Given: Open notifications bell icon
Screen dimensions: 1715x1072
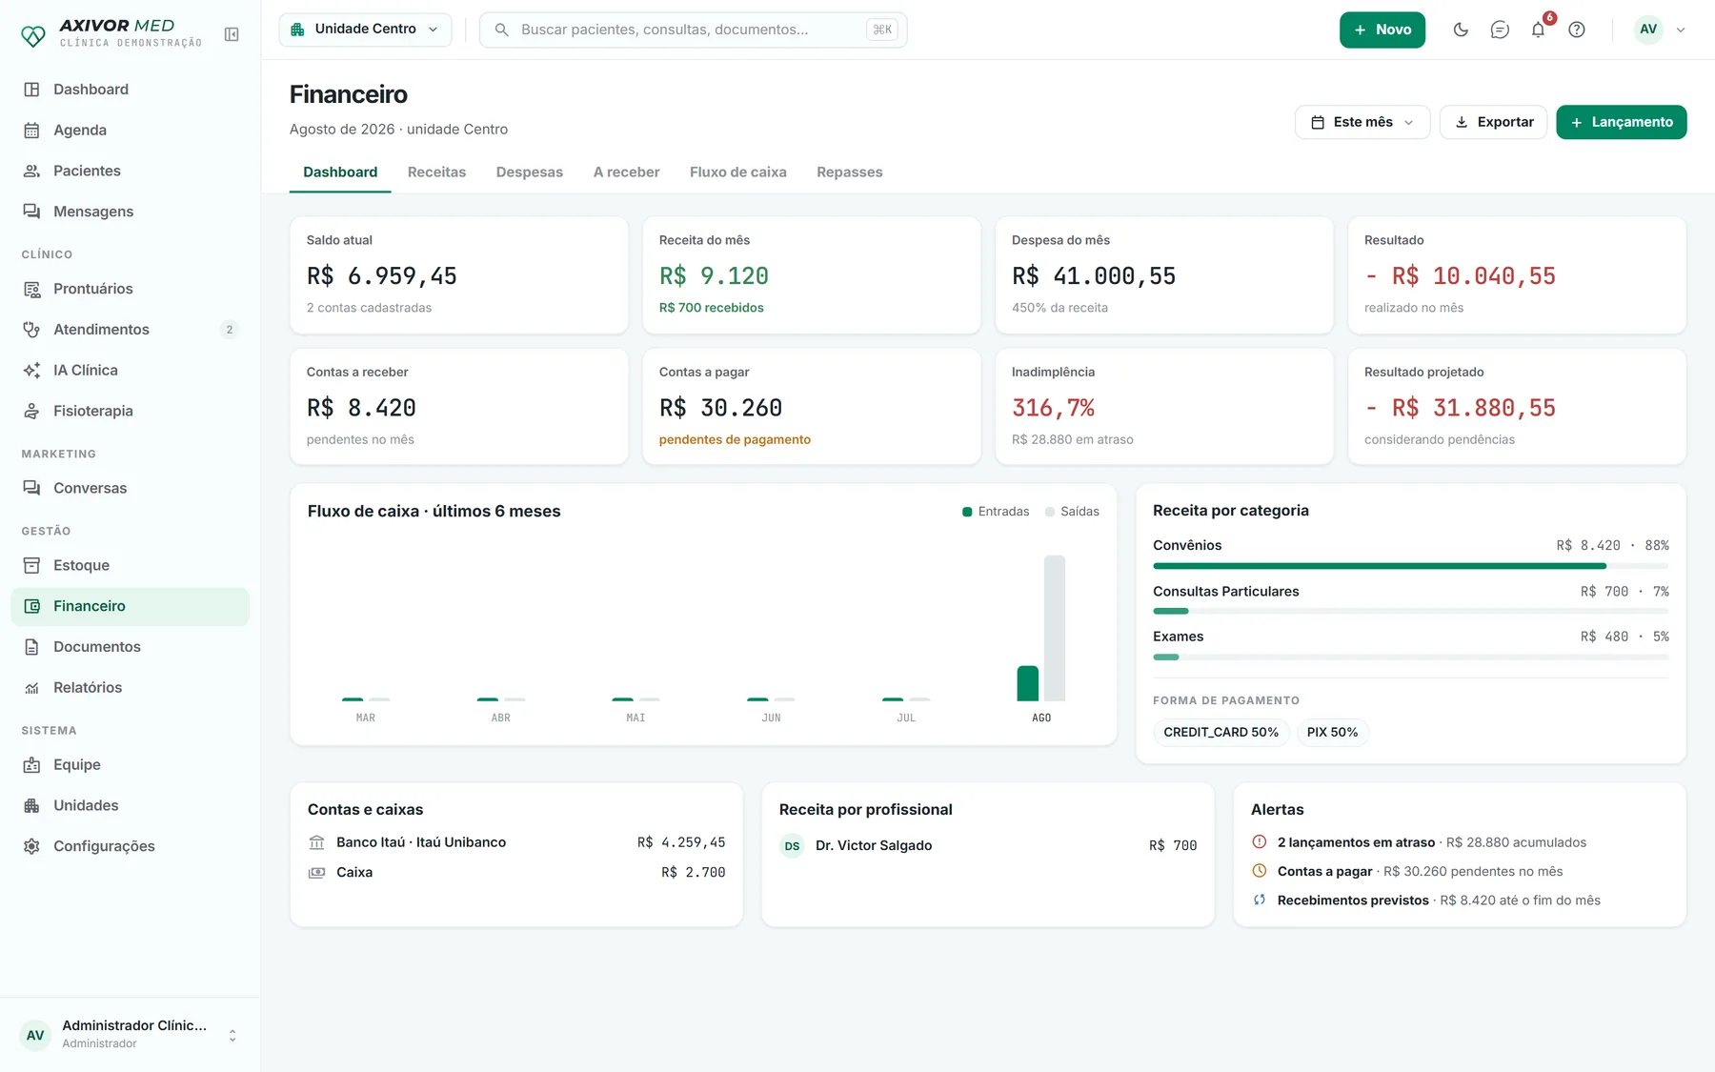Looking at the screenshot, I should tap(1539, 30).
